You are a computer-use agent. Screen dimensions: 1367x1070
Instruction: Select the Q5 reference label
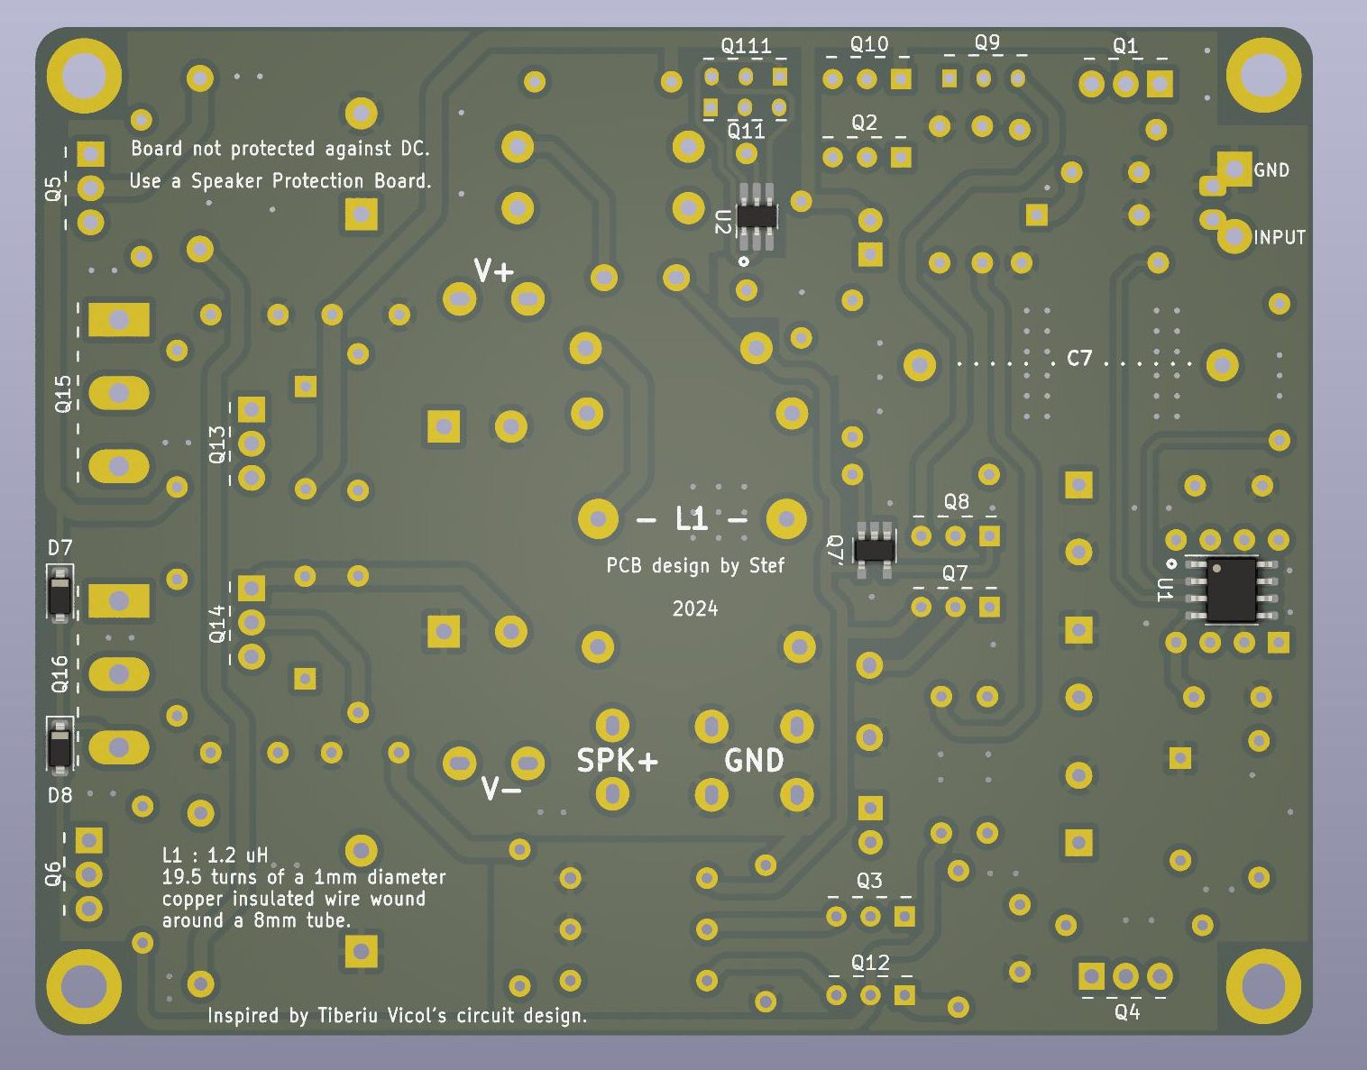pos(53,188)
